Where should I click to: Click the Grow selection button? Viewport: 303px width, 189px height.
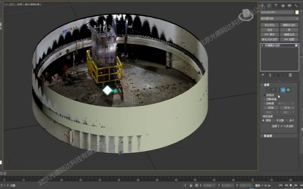[x=287, y=108]
